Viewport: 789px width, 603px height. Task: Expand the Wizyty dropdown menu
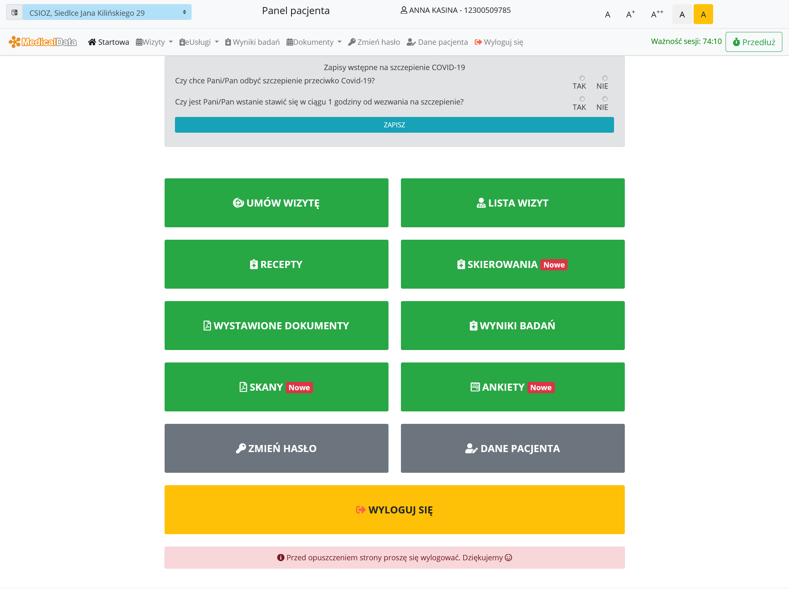pos(154,42)
